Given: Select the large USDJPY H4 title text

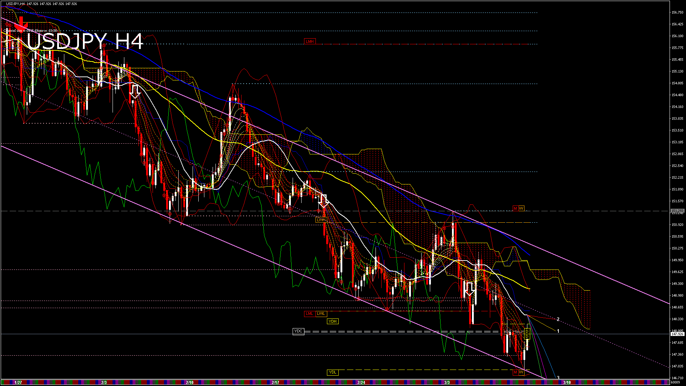Looking at the screenshot, I should (x=85, y=42).
